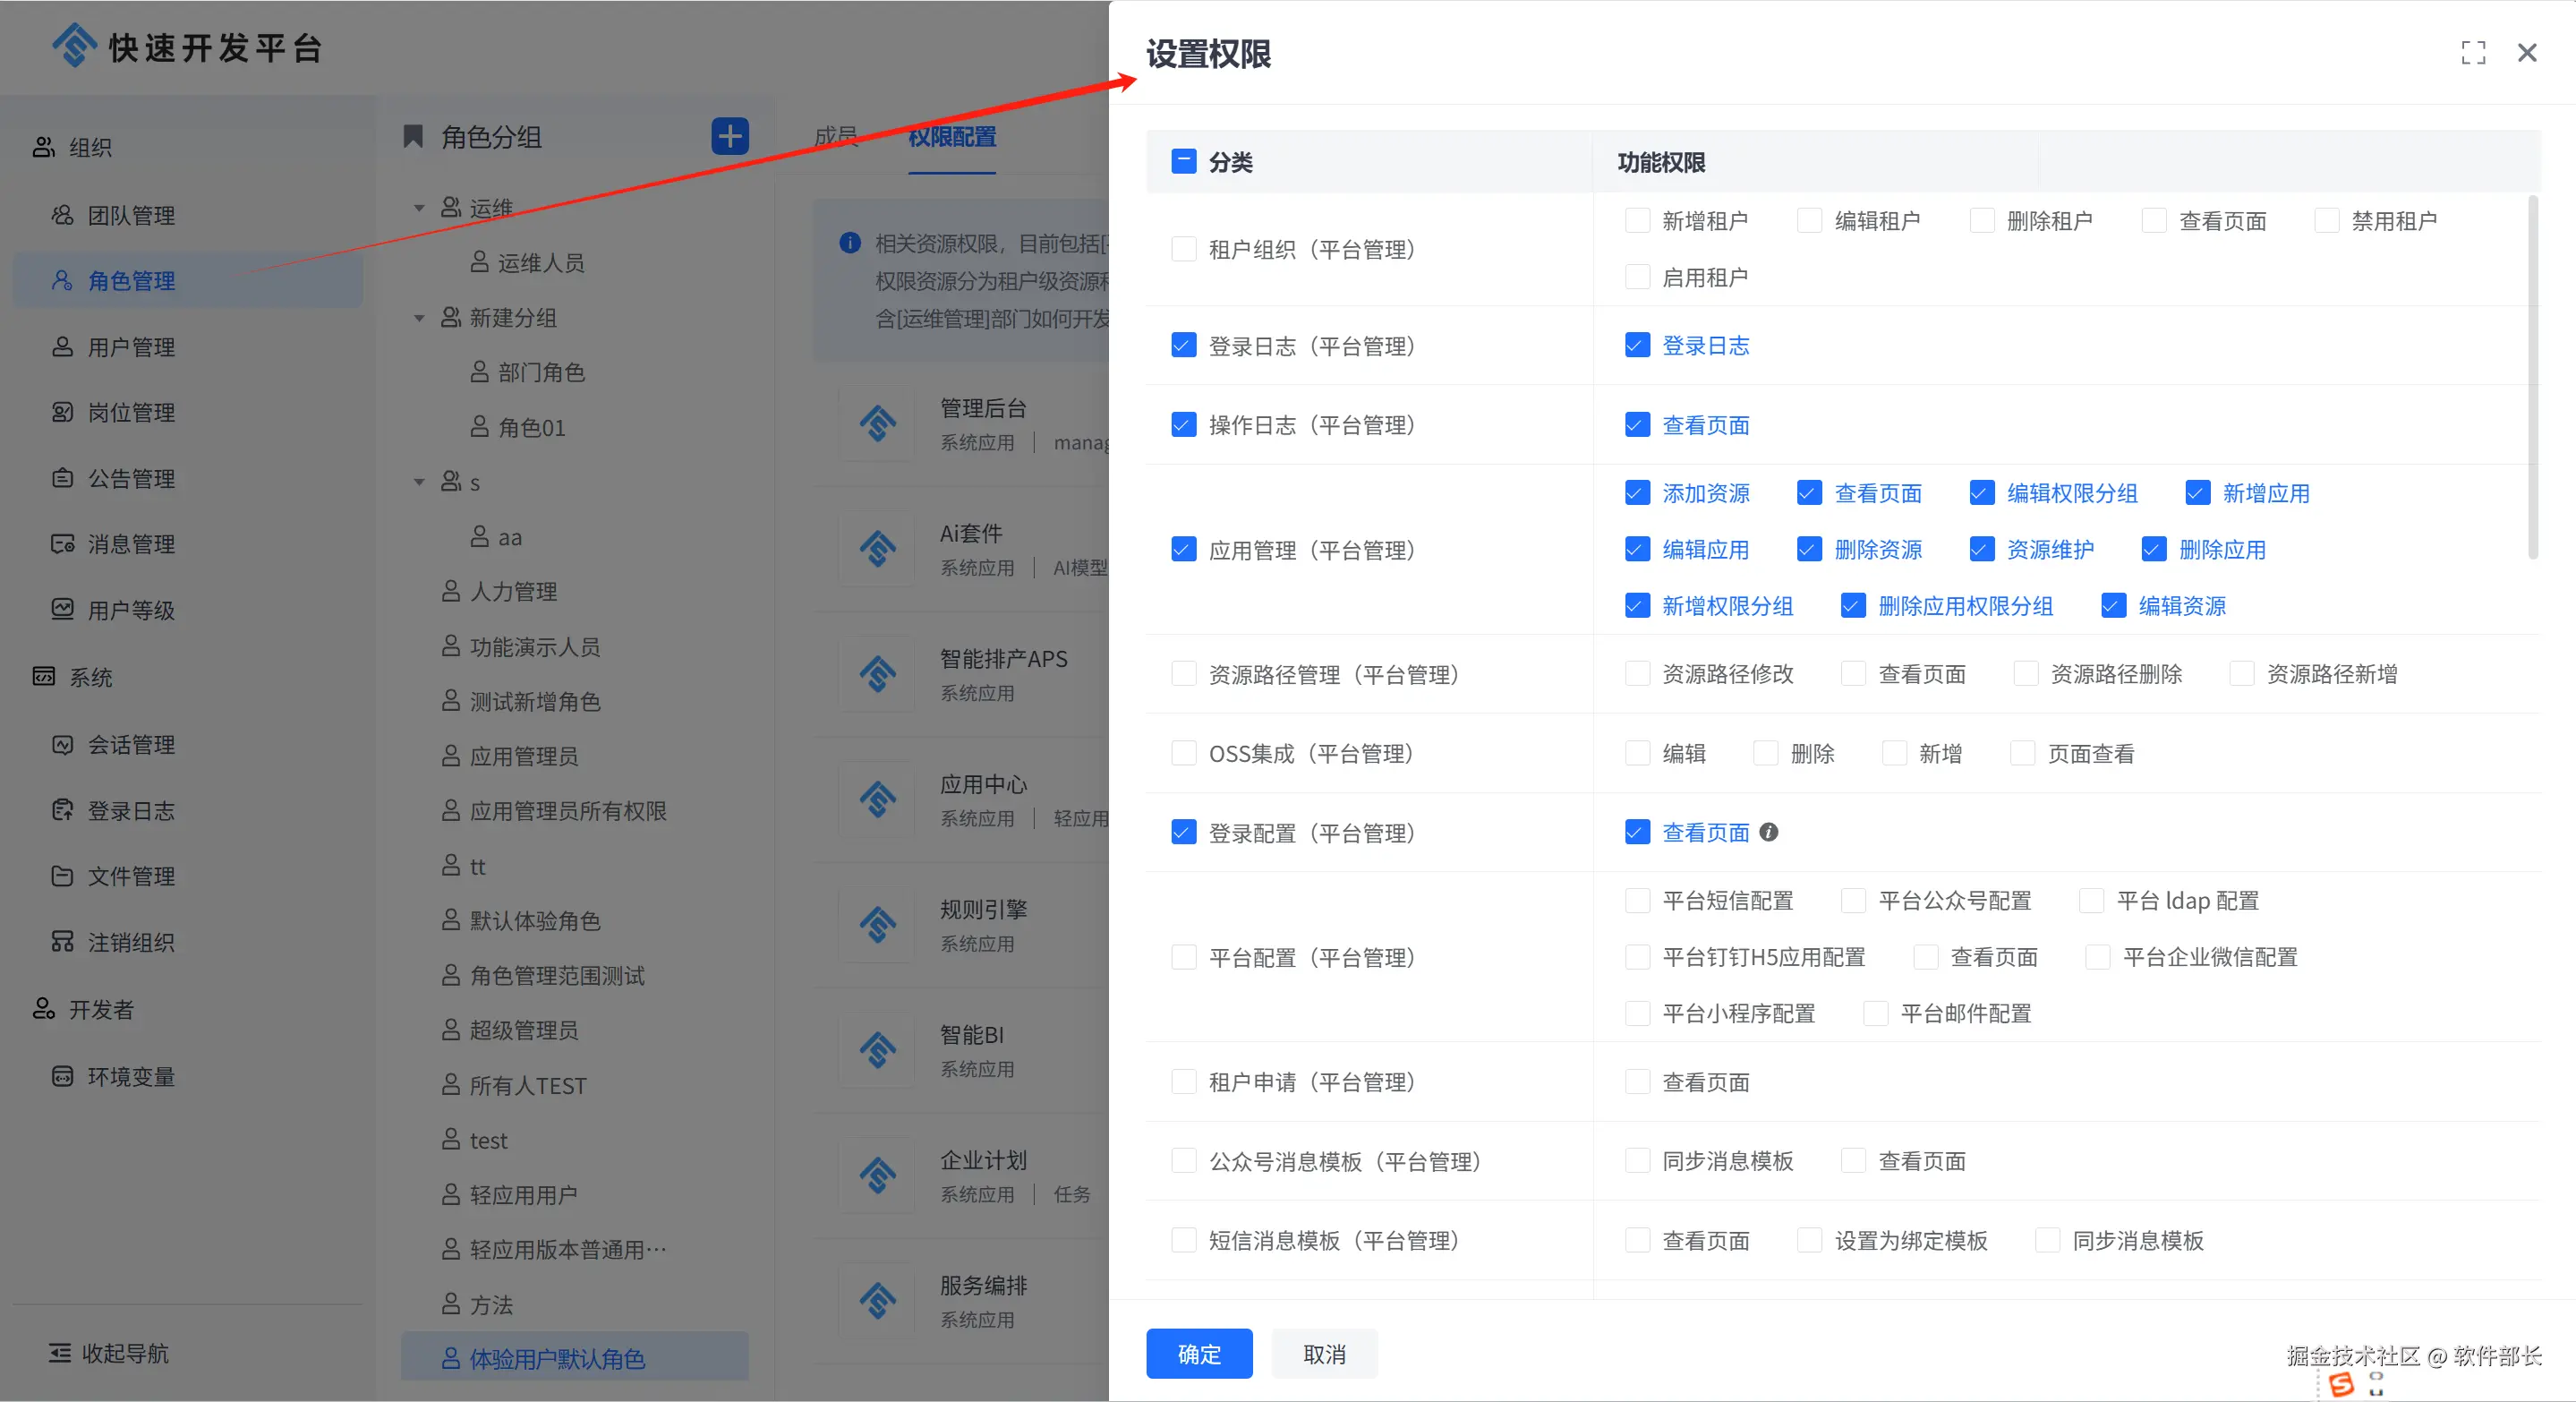Viewport: 2576px width, 1402px height.
Task: Click the 取消 cancel button
Action: pyautogui.click(x=1324, y=1353)
